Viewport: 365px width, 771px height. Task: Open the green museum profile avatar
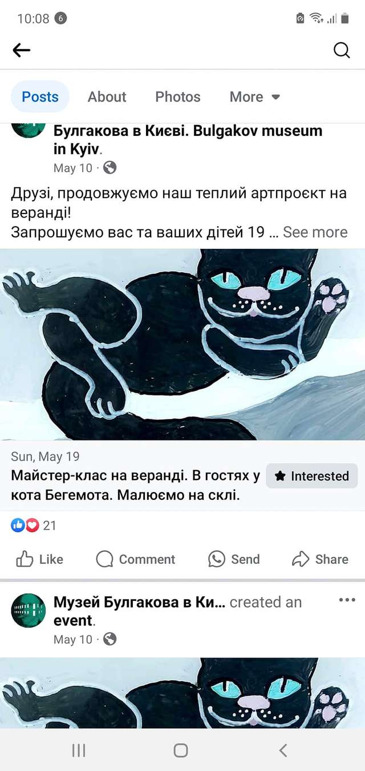(x=28, y=611)
